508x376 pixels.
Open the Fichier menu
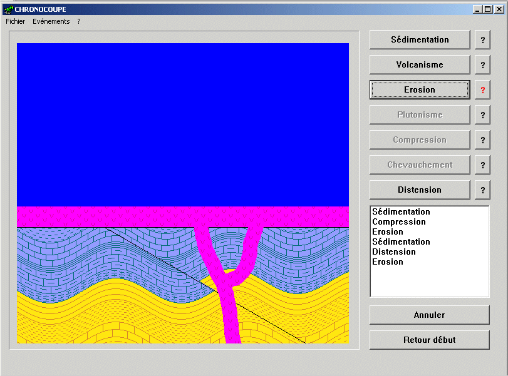tap(16, 21)
